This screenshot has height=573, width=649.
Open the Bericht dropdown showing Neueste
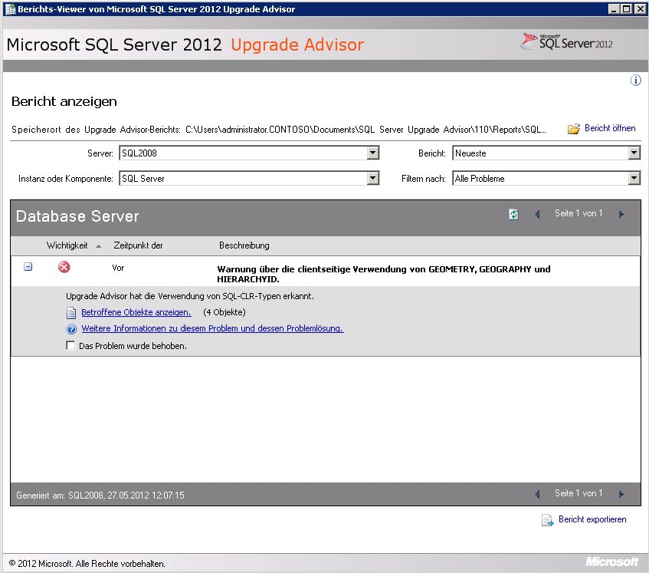point(634,153)
